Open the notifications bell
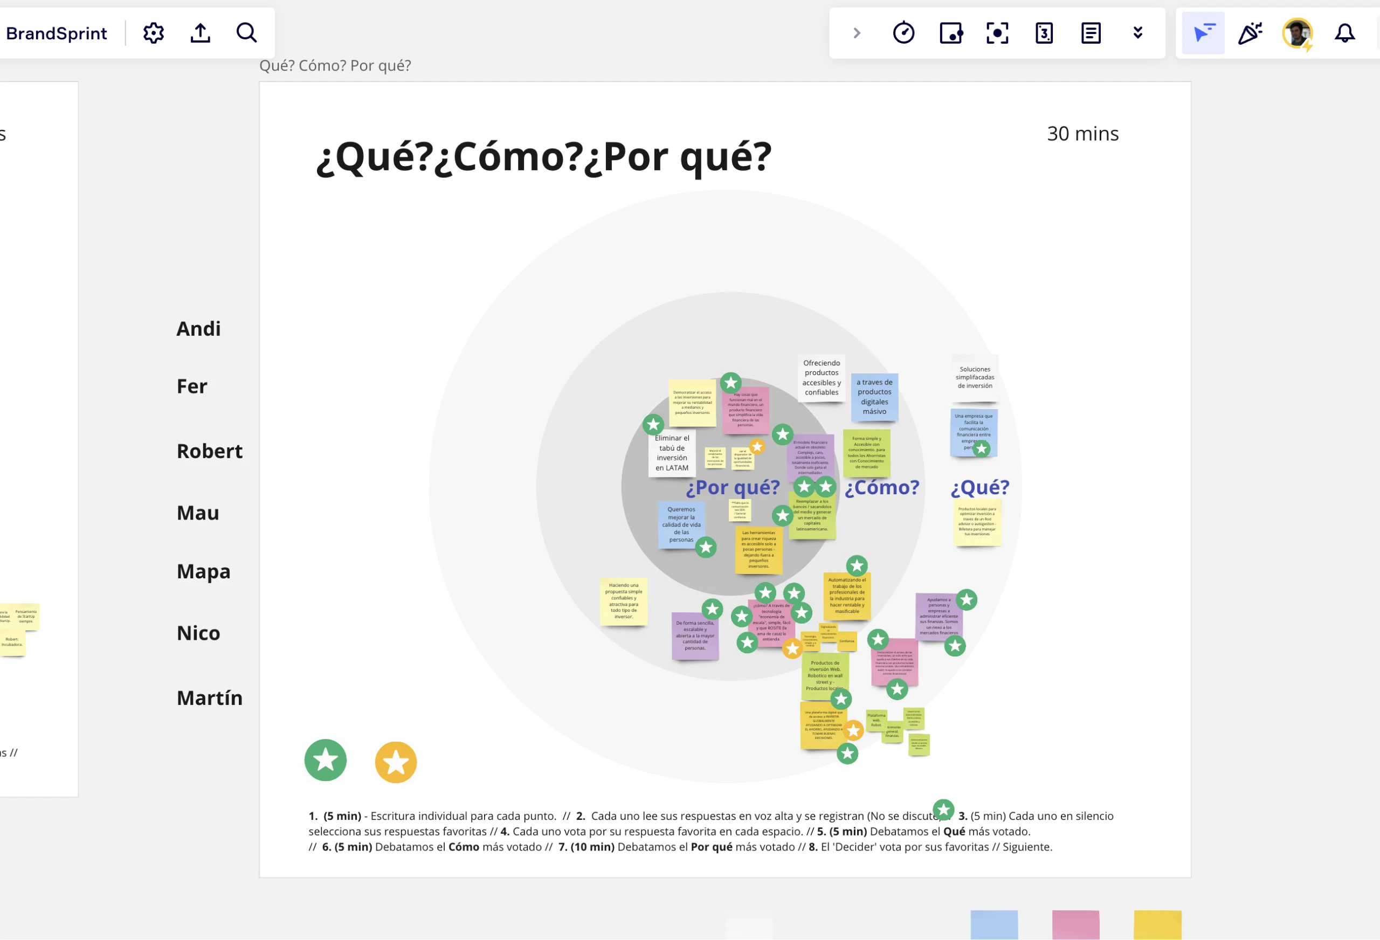Screen dimensions: 1380x940 1344,33
